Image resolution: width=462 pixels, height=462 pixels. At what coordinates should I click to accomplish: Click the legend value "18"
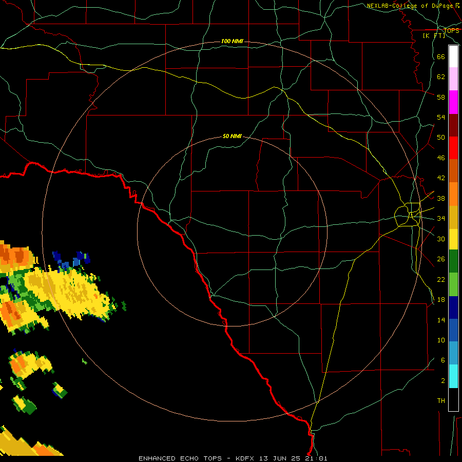441,300
